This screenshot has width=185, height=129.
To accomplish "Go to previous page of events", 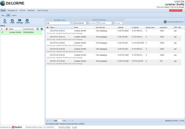I will (x=51, y=121).
